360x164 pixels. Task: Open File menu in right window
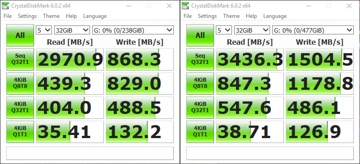pyautogui.click(x=188, y=16)
